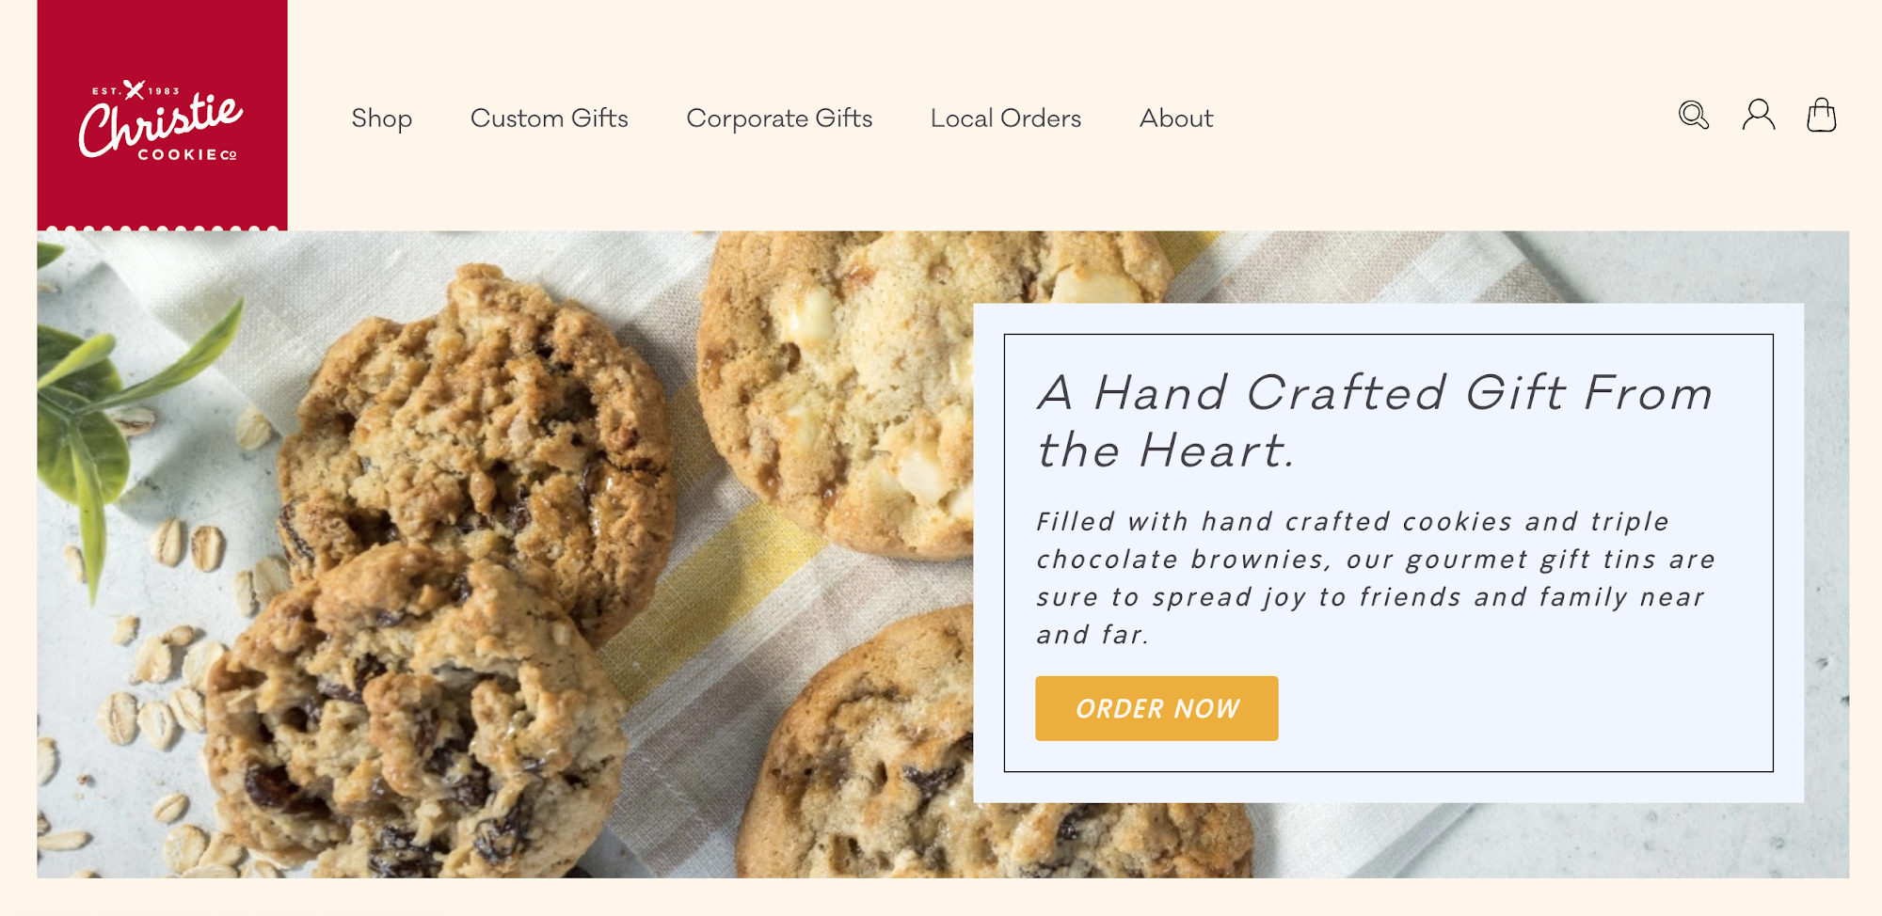
Task: Open the Shop menu item
Action: pyautogui.click(x=381, y=118)
